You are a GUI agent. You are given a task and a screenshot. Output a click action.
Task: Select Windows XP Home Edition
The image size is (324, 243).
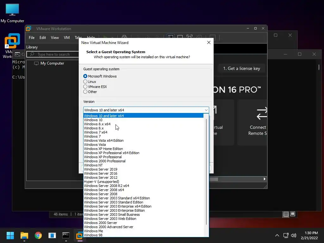(x=143, y=149)
